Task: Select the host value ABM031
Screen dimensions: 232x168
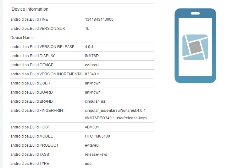Action: pos(92,127)
